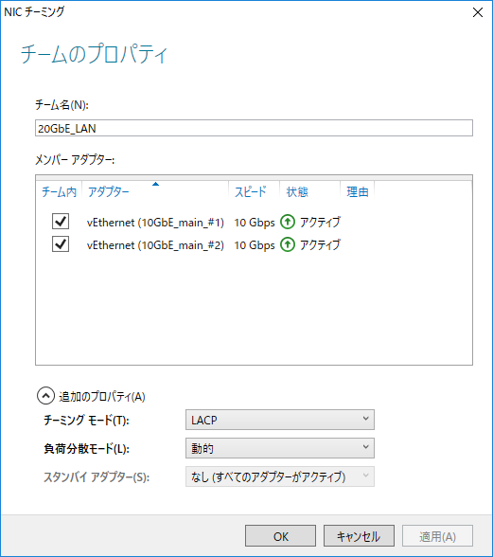Click green active status icon for 10GbE_main_#2
Image resolution: width=493 pixels, height=557 pixels.
click(x=288, y=244)
